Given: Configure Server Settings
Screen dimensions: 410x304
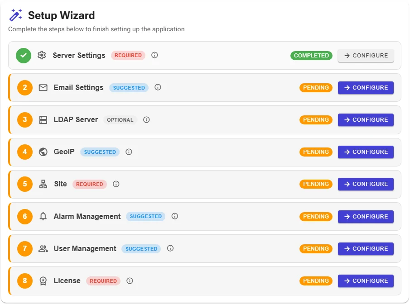Looking at the screenshot, I should 366,55.
